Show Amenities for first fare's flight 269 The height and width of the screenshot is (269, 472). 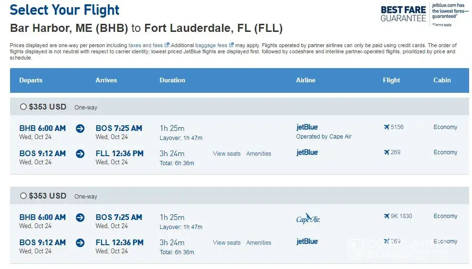pyautogui.click(x=259, y=154)
